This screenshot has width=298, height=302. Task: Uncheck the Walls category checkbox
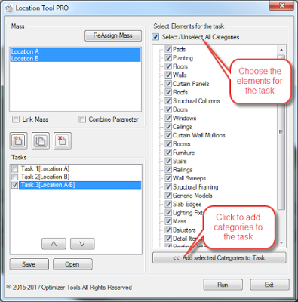(x=168, y=75)
